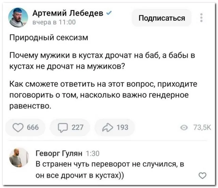Viewport: 218px width, 188px height.
Task: Like the commenter's reply with the small heart
Action: (x=202, y=175)
